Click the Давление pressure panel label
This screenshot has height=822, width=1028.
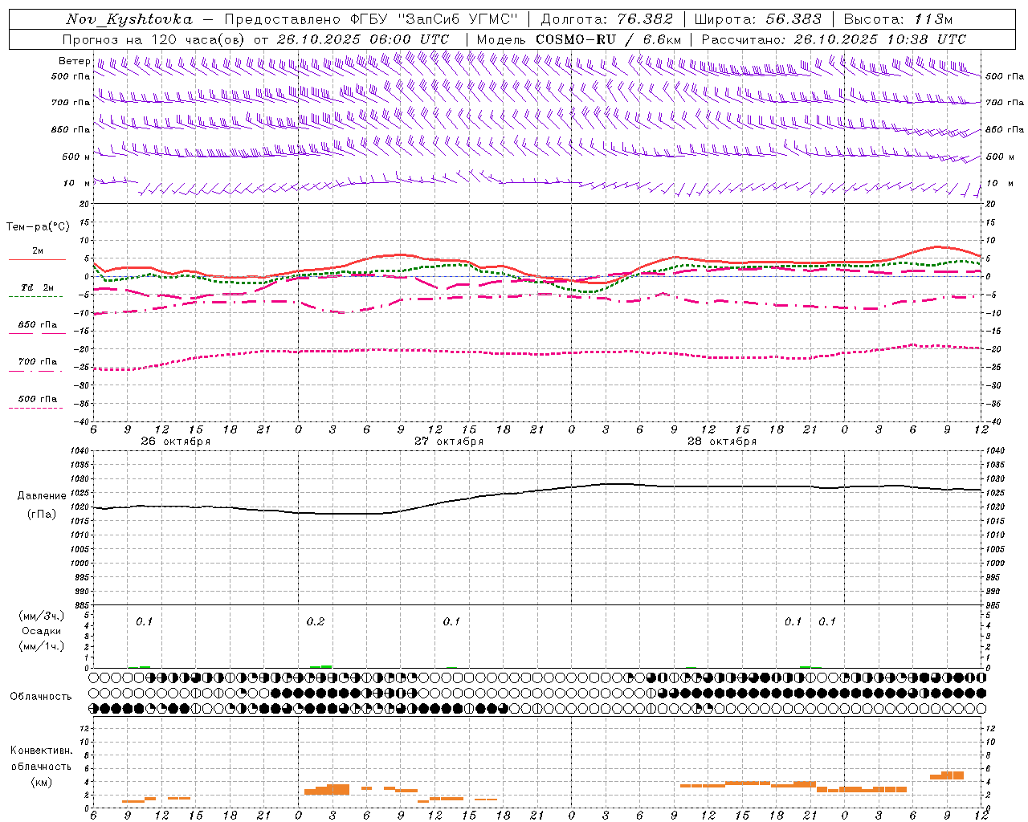click(42, 496)
